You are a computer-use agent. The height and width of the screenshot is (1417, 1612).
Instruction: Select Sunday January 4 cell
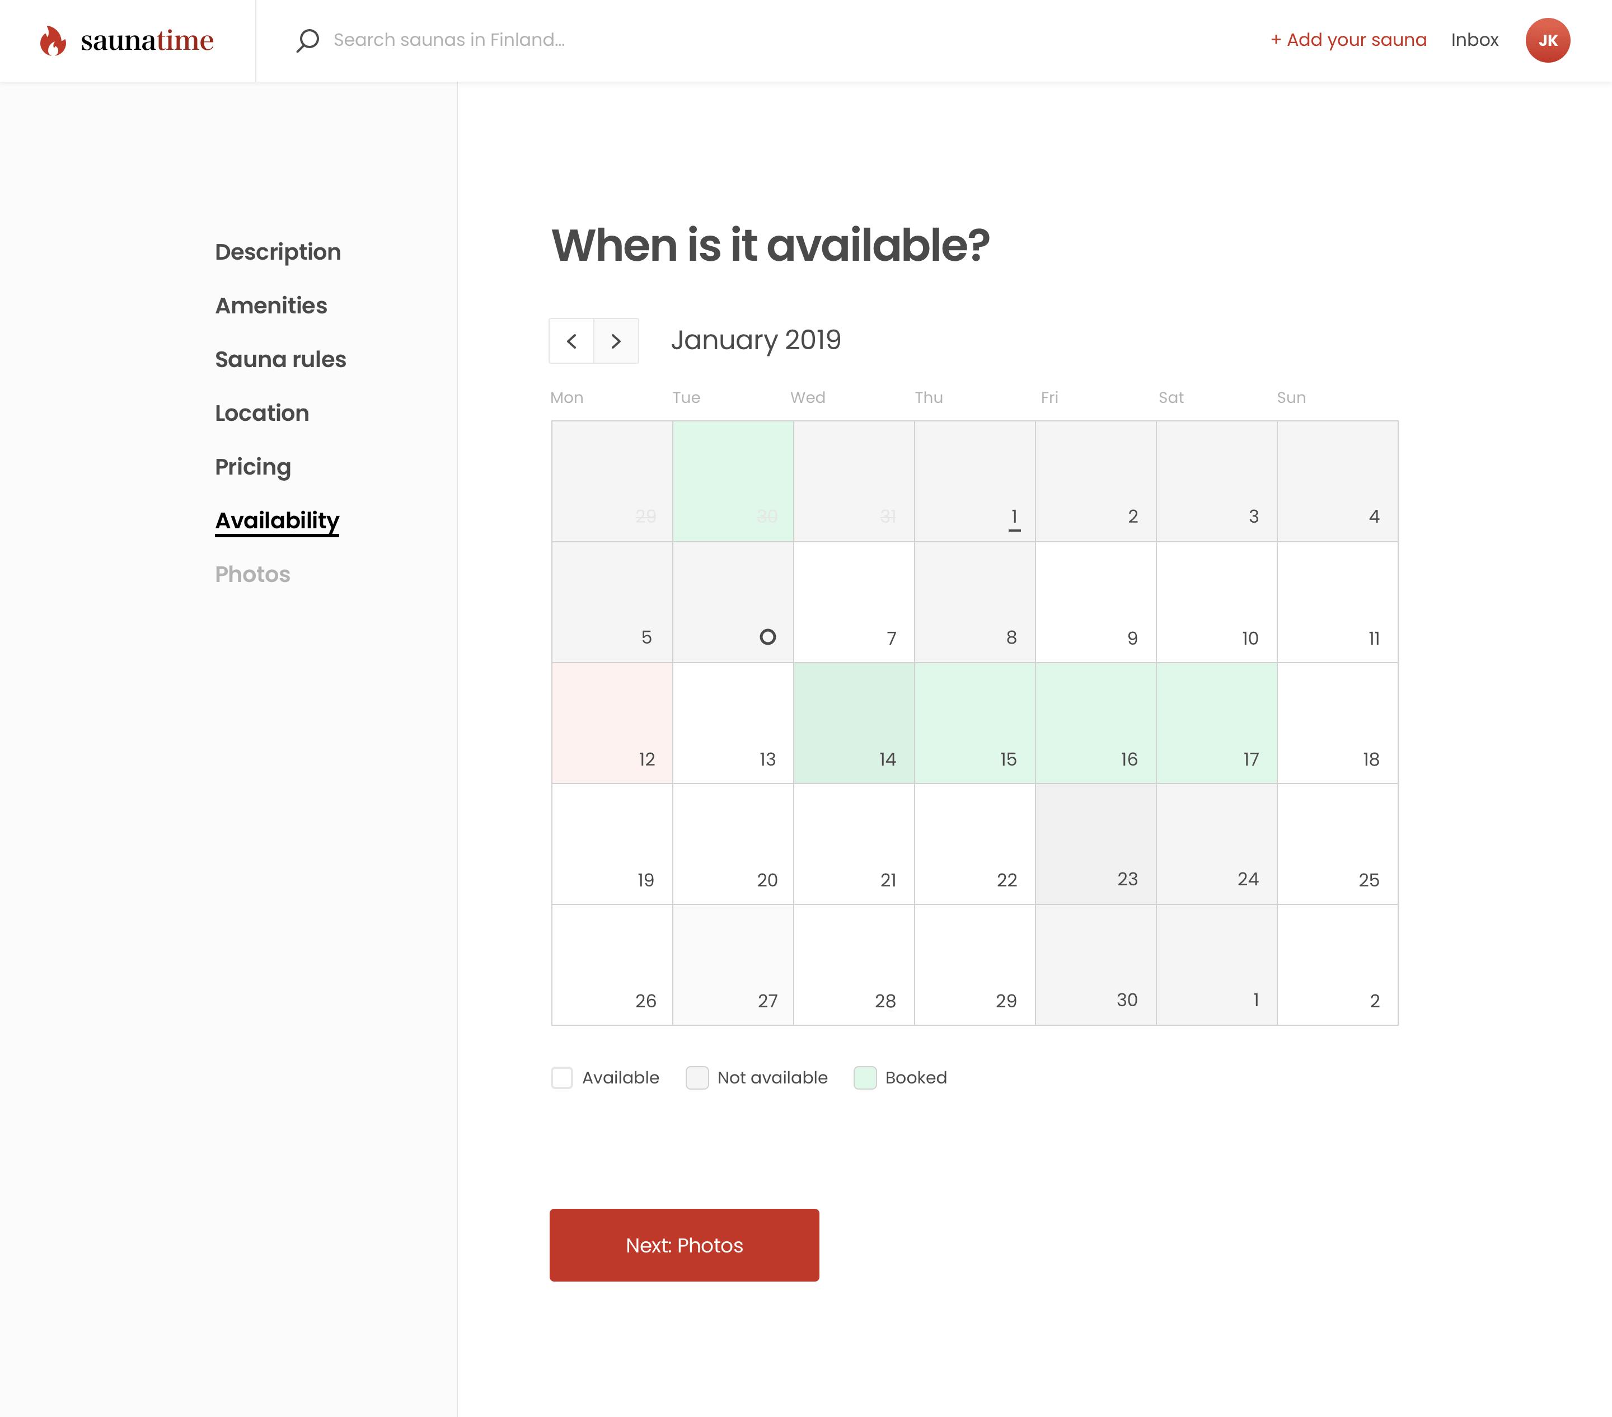(1338, 481)
